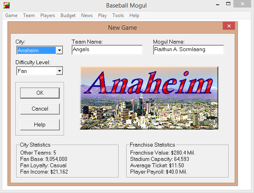254x193 pixels.
Task: Open the Tools menu
Action: click(x=118, y=15)
